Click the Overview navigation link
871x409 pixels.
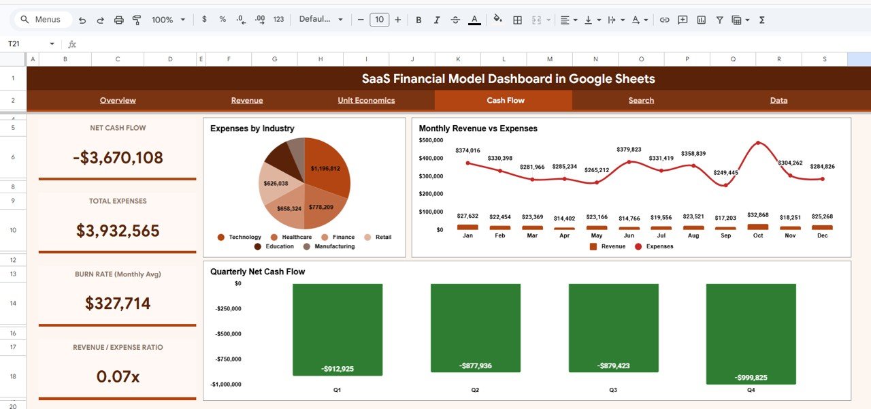click(x=118, y=100)
